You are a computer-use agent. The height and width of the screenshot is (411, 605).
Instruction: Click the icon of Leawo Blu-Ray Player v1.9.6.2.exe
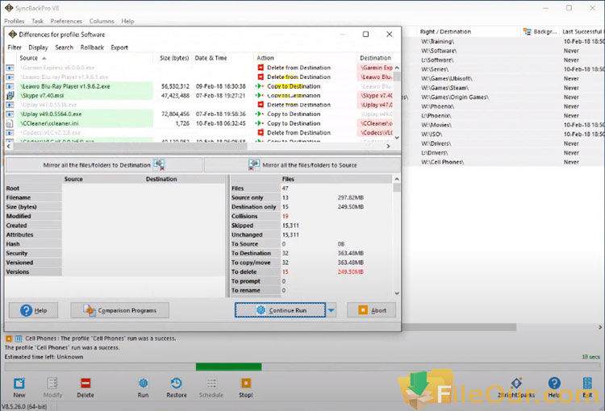pyautogui.click(x=10, y=86)
